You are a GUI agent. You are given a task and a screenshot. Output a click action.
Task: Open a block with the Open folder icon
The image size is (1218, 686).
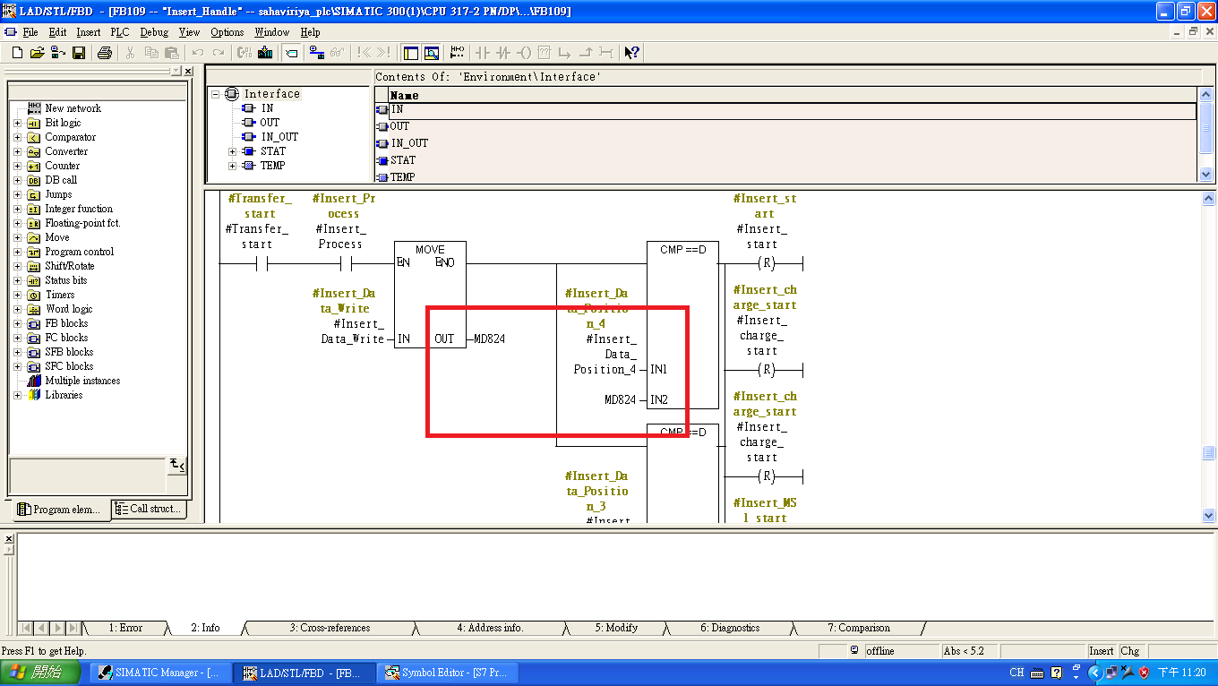pyautogui.click(x=37, y=53)
